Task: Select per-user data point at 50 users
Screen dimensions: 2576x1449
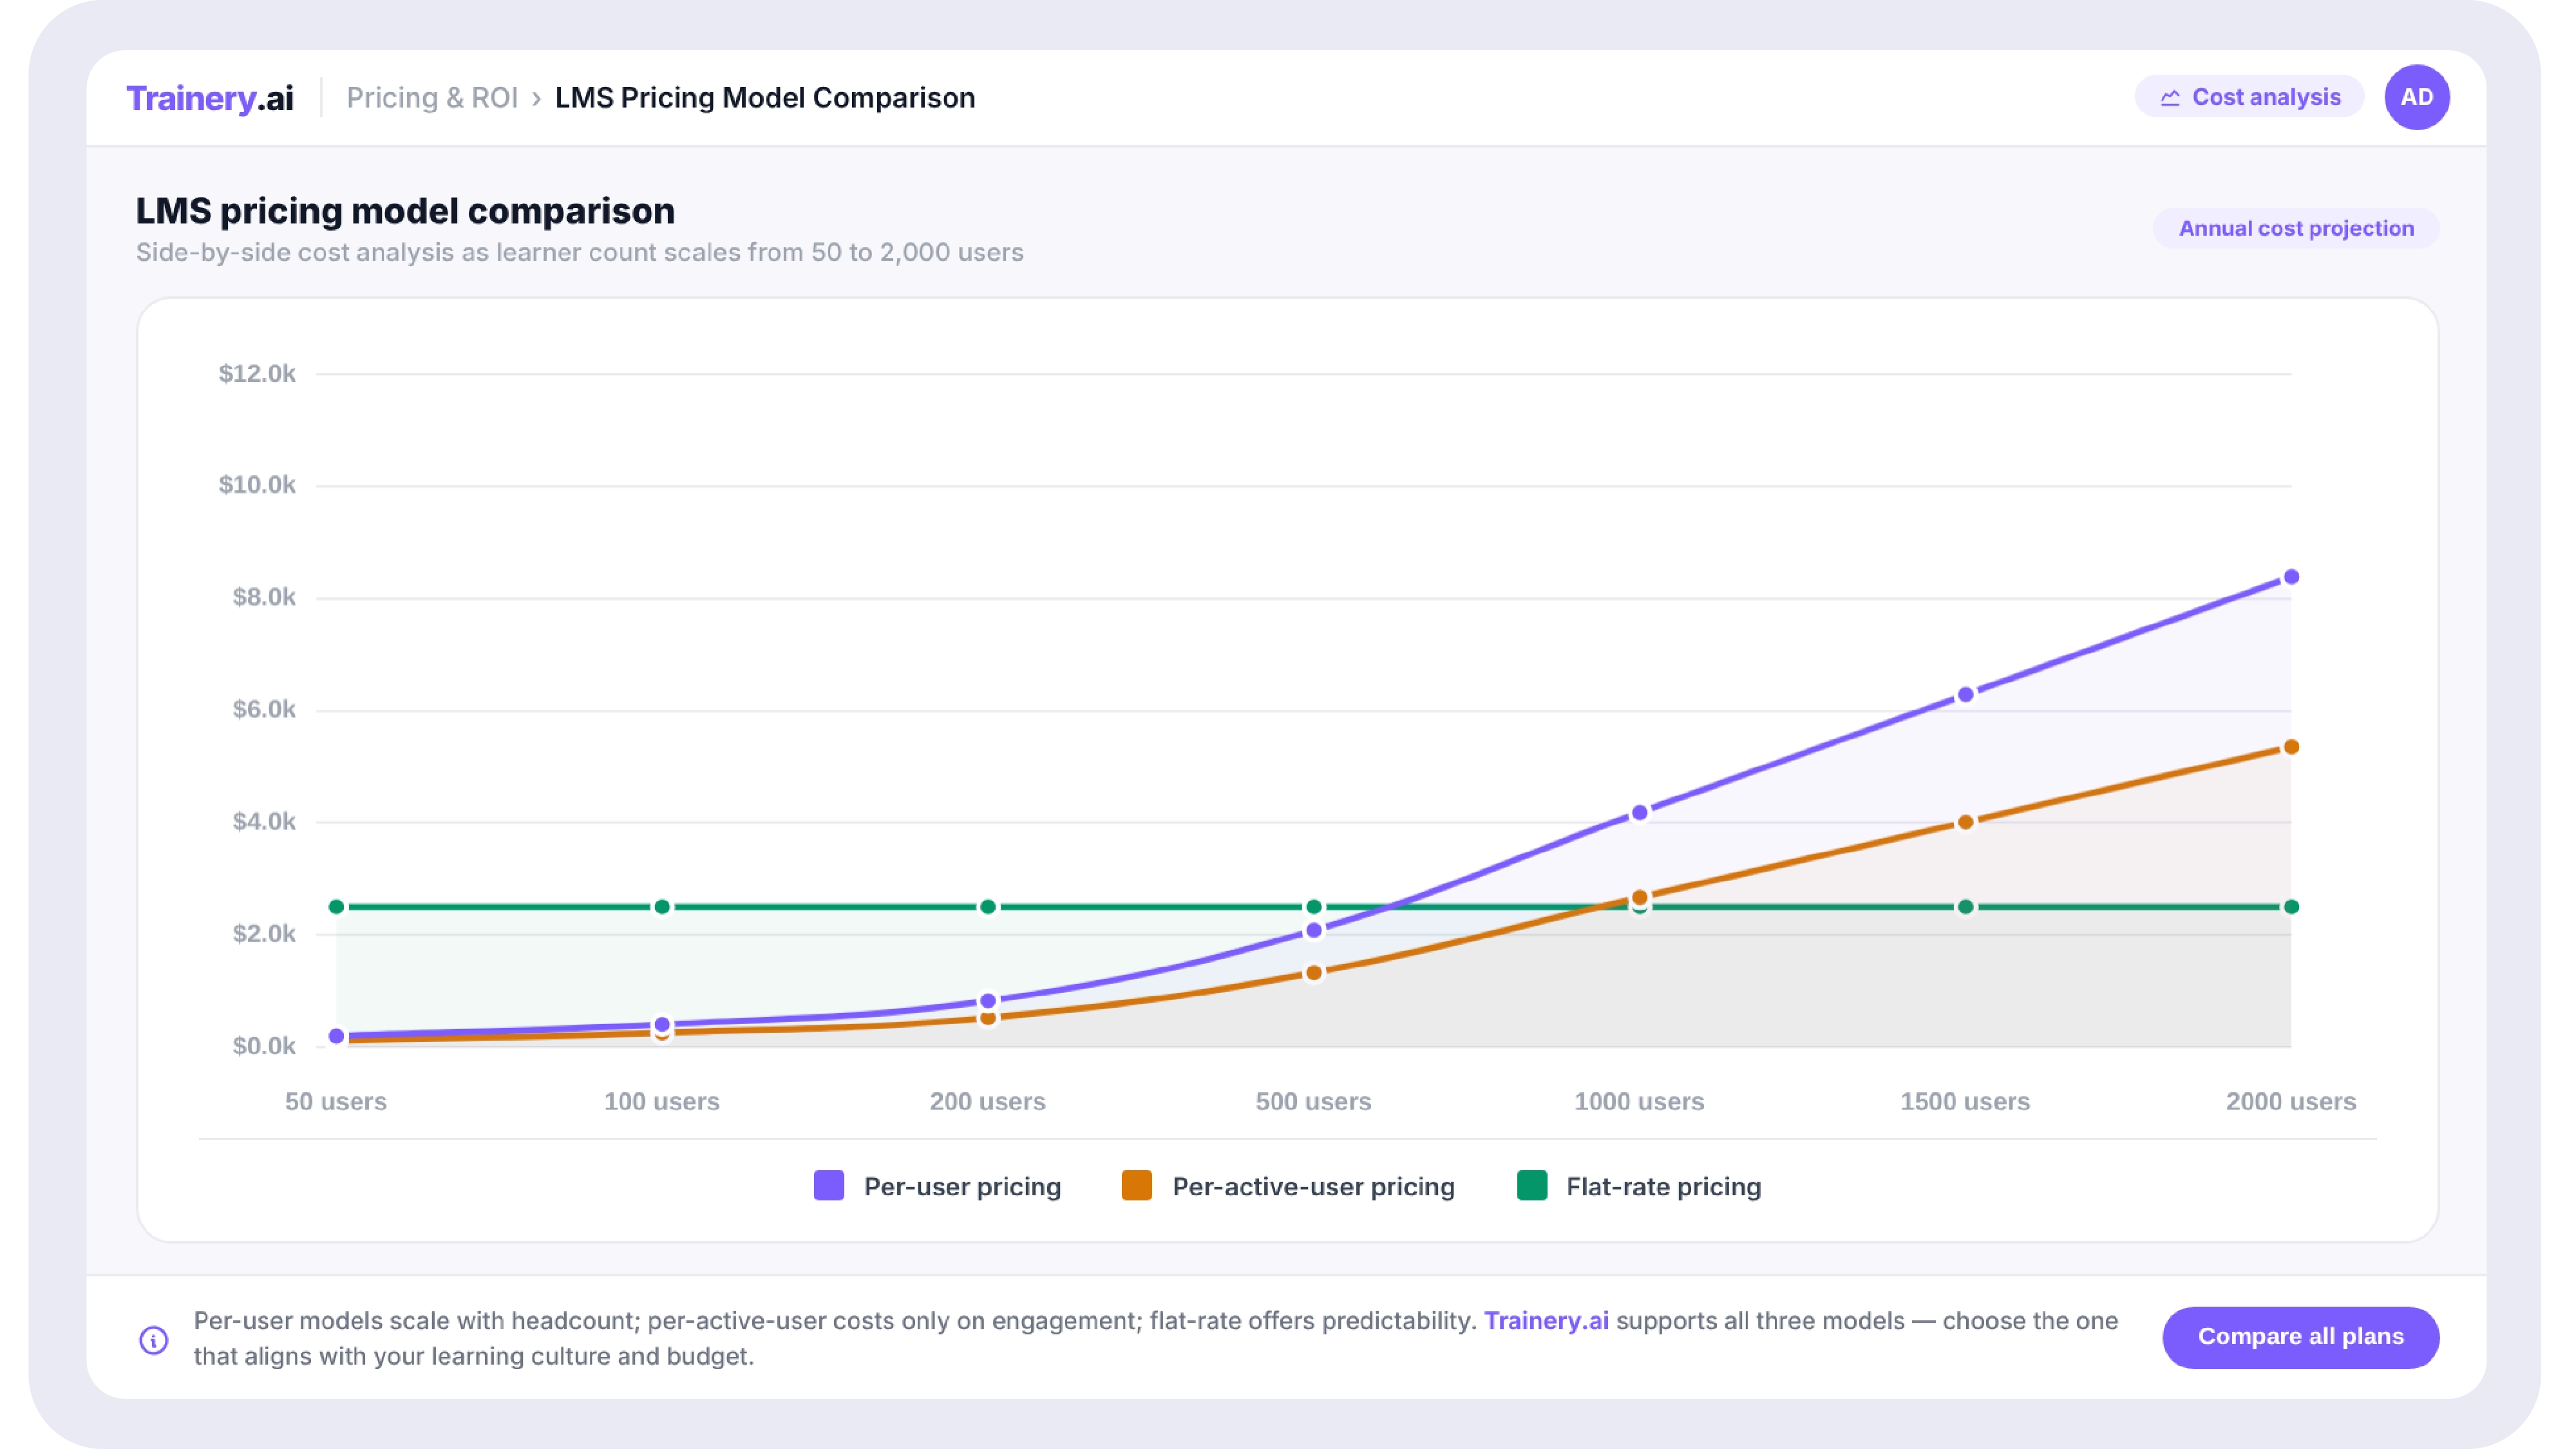Action: 336,1036
